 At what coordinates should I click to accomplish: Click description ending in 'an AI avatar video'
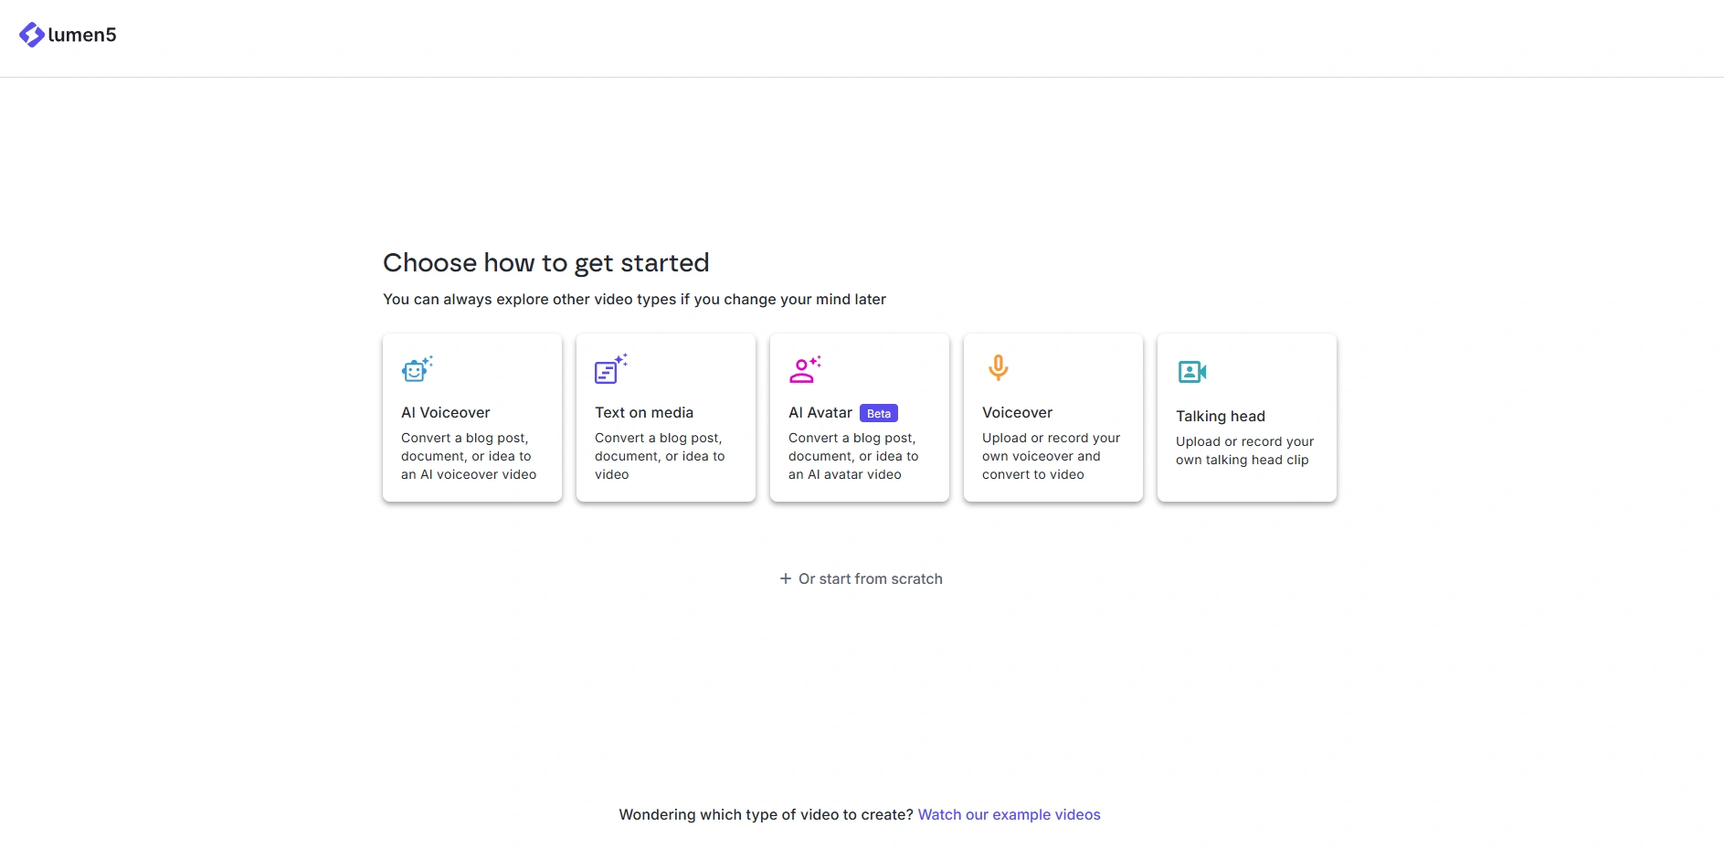click(853, 457)
